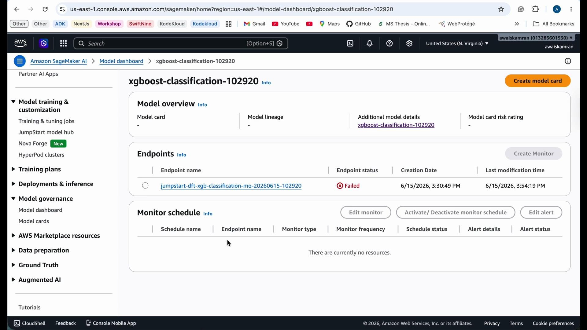Open the awaiskamran account dropdown
Image resolution: width=587 pixels, height=330 pixels.
tap(537, 38)
